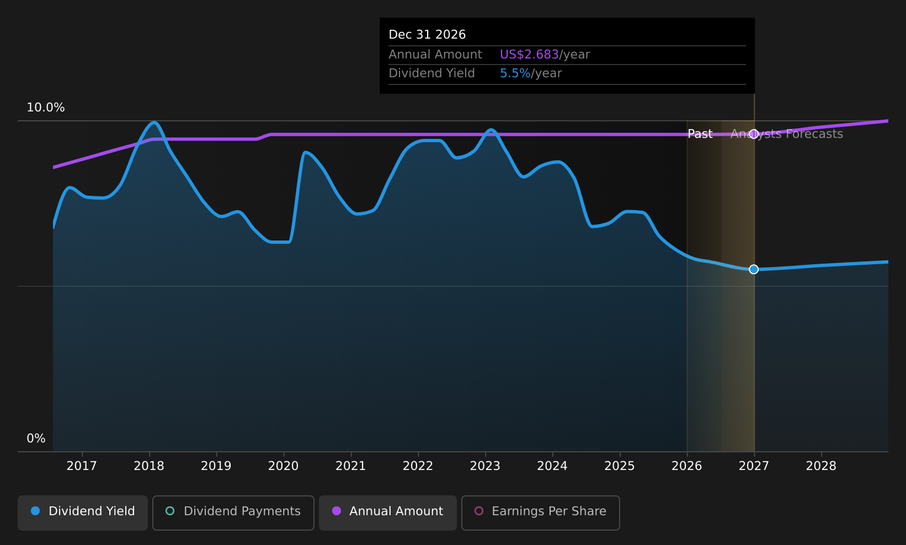Click the 2021 x-axis year label
This screenshot has height=545, width=906.
click(351, 466)
